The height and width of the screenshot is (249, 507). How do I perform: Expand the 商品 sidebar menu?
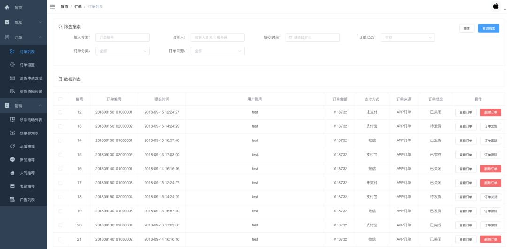tap(23, 23)
